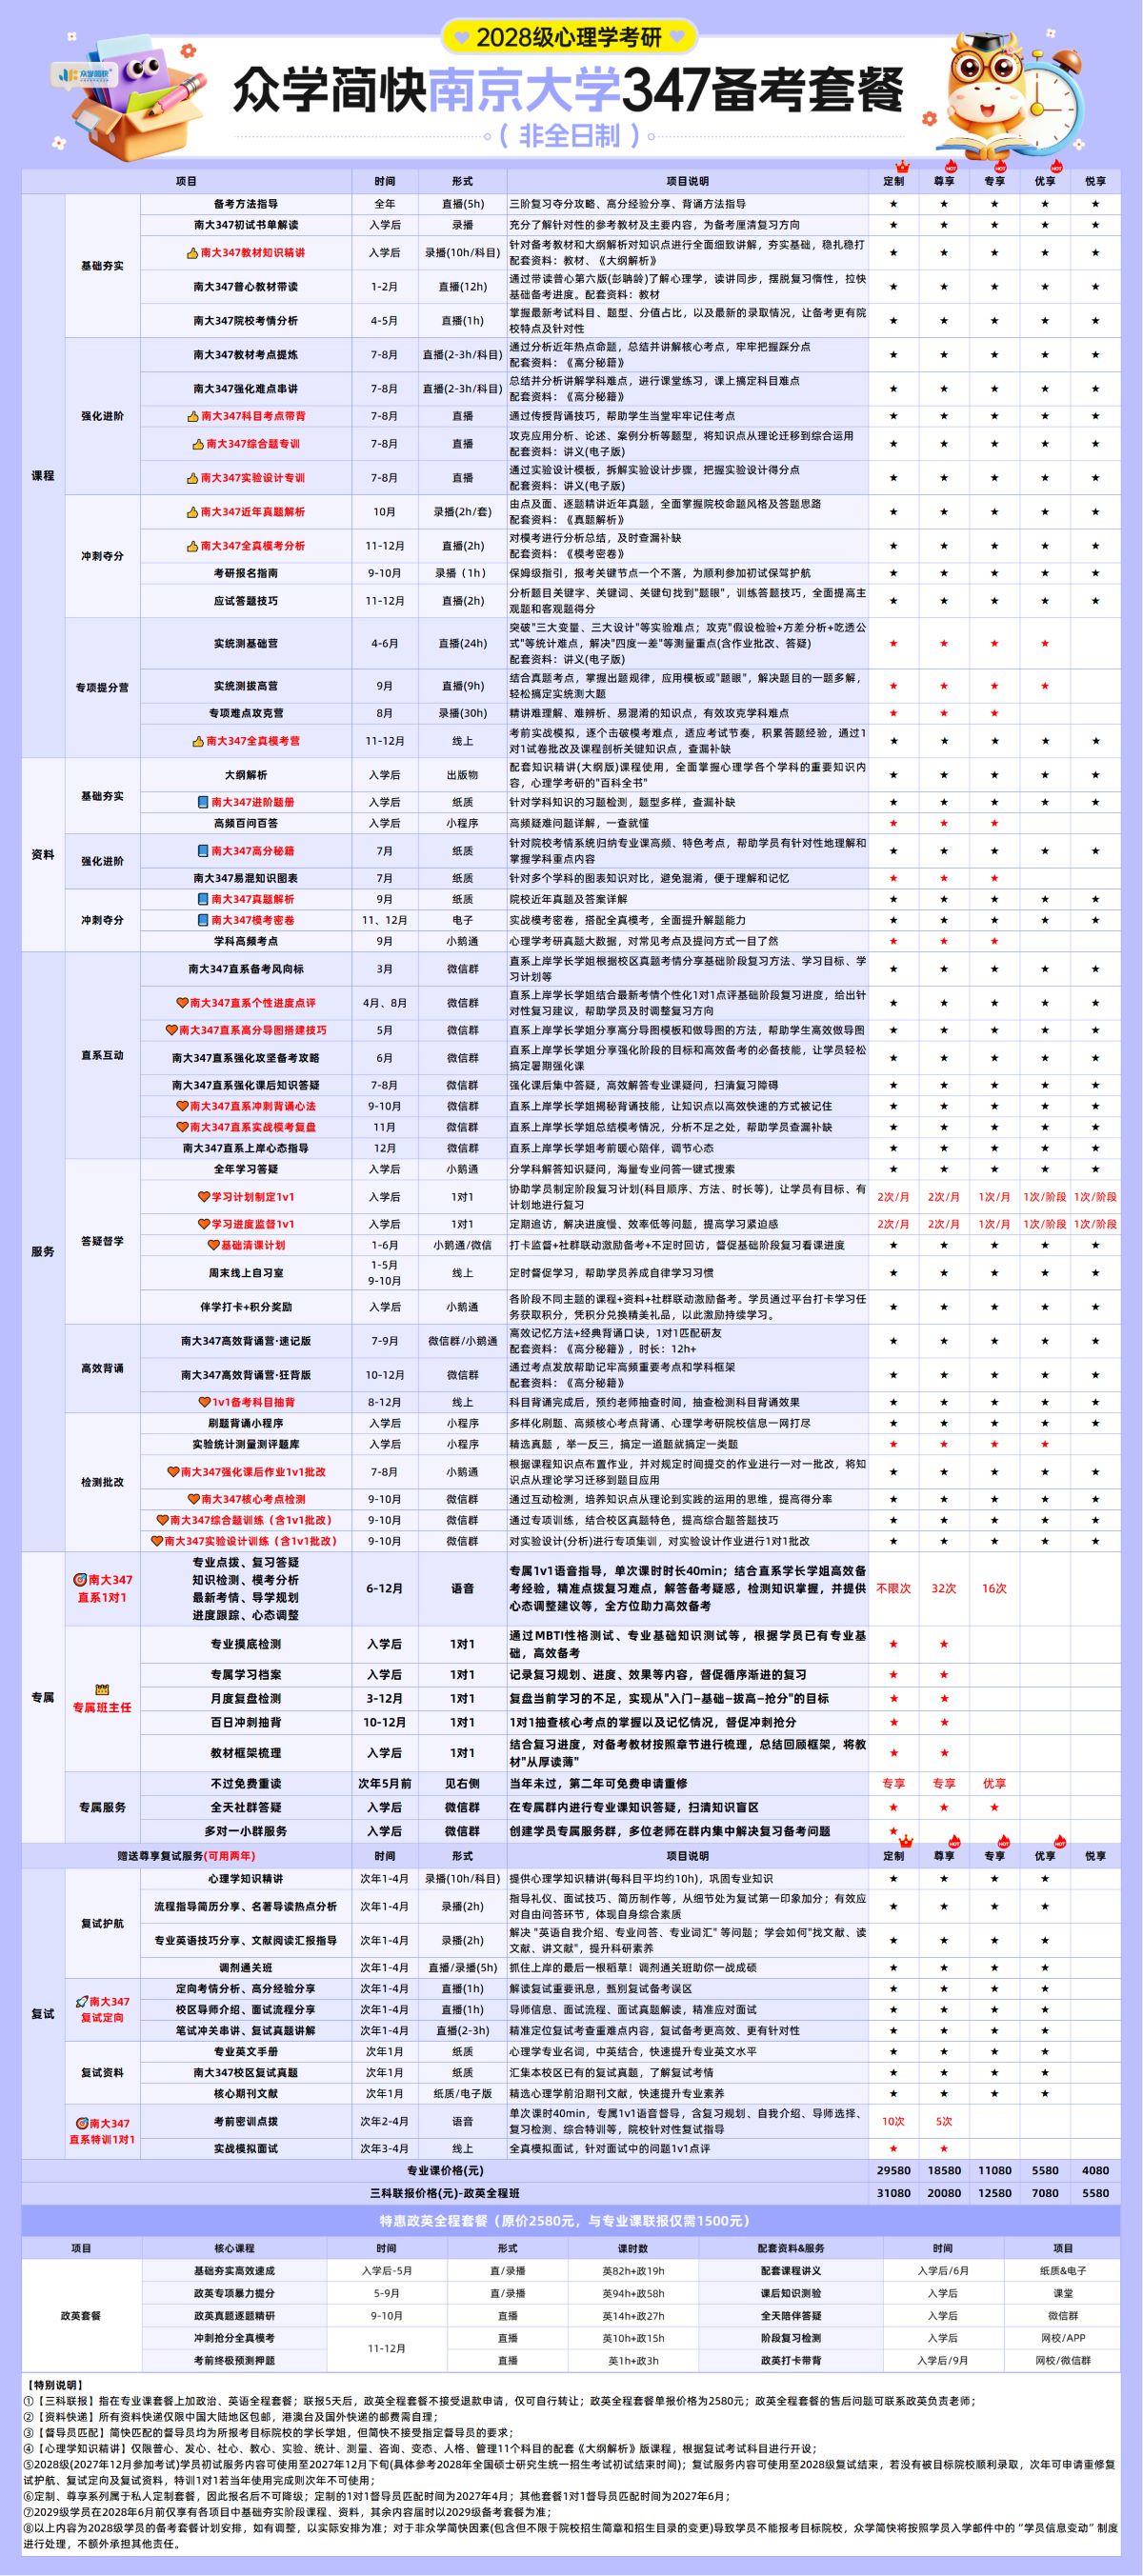This screenshot has height=2576, width=1143.
Task: Click thumbs-up icon beside 南大347全真模考营
Action: click(199, 741)
